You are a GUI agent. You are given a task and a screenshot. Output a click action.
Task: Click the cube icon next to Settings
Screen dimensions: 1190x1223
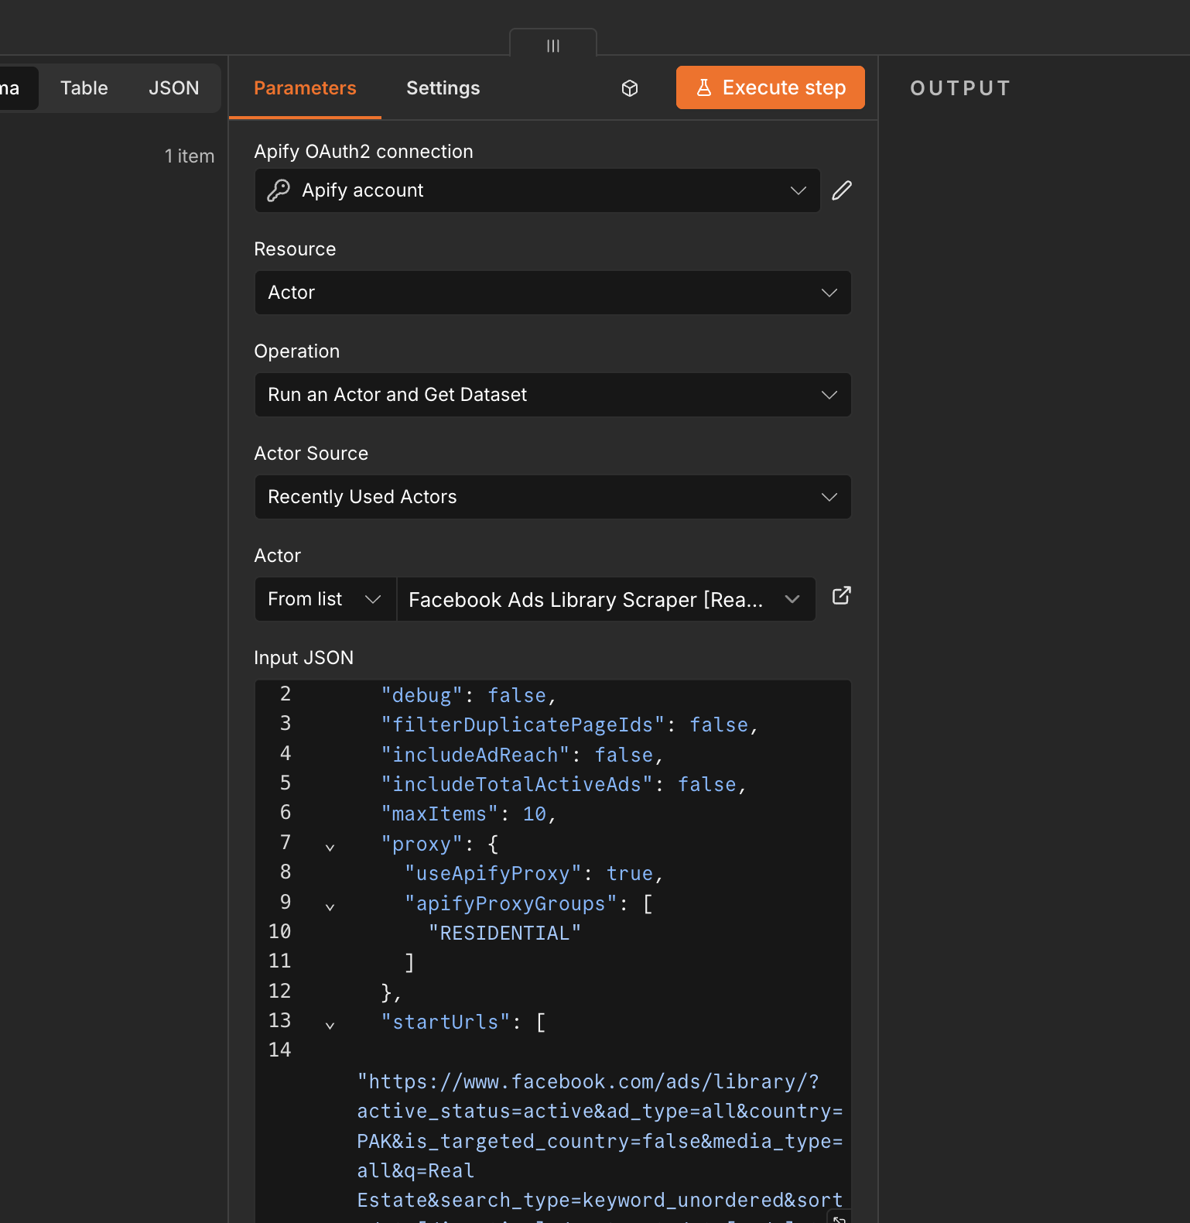point(630,88)
